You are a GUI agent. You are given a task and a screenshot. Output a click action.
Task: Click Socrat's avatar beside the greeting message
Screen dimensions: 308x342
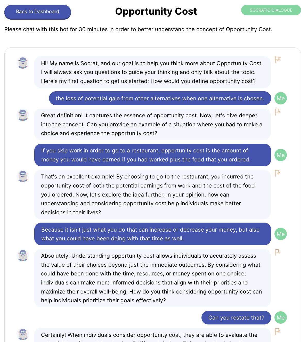point(23,63)
